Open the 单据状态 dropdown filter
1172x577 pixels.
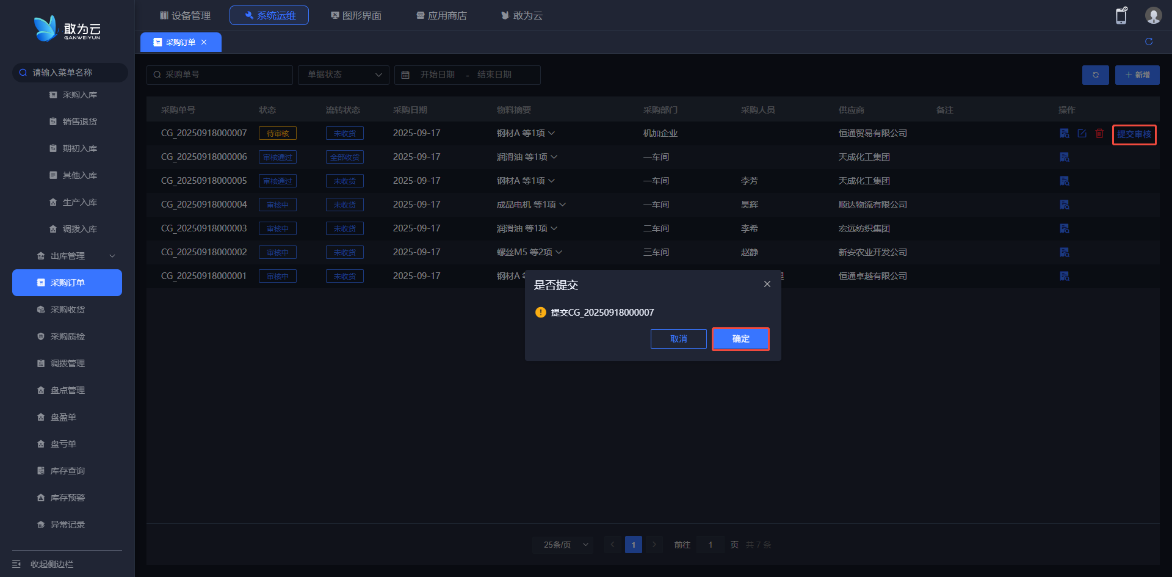click(x=343, y=74)
